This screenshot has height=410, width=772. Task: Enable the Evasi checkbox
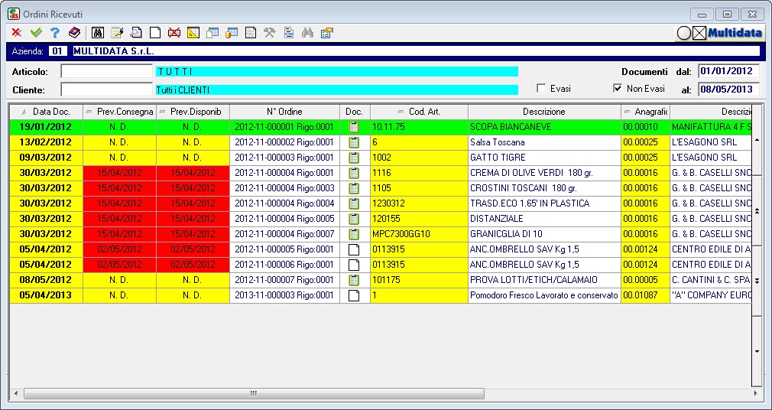(541, 88)
